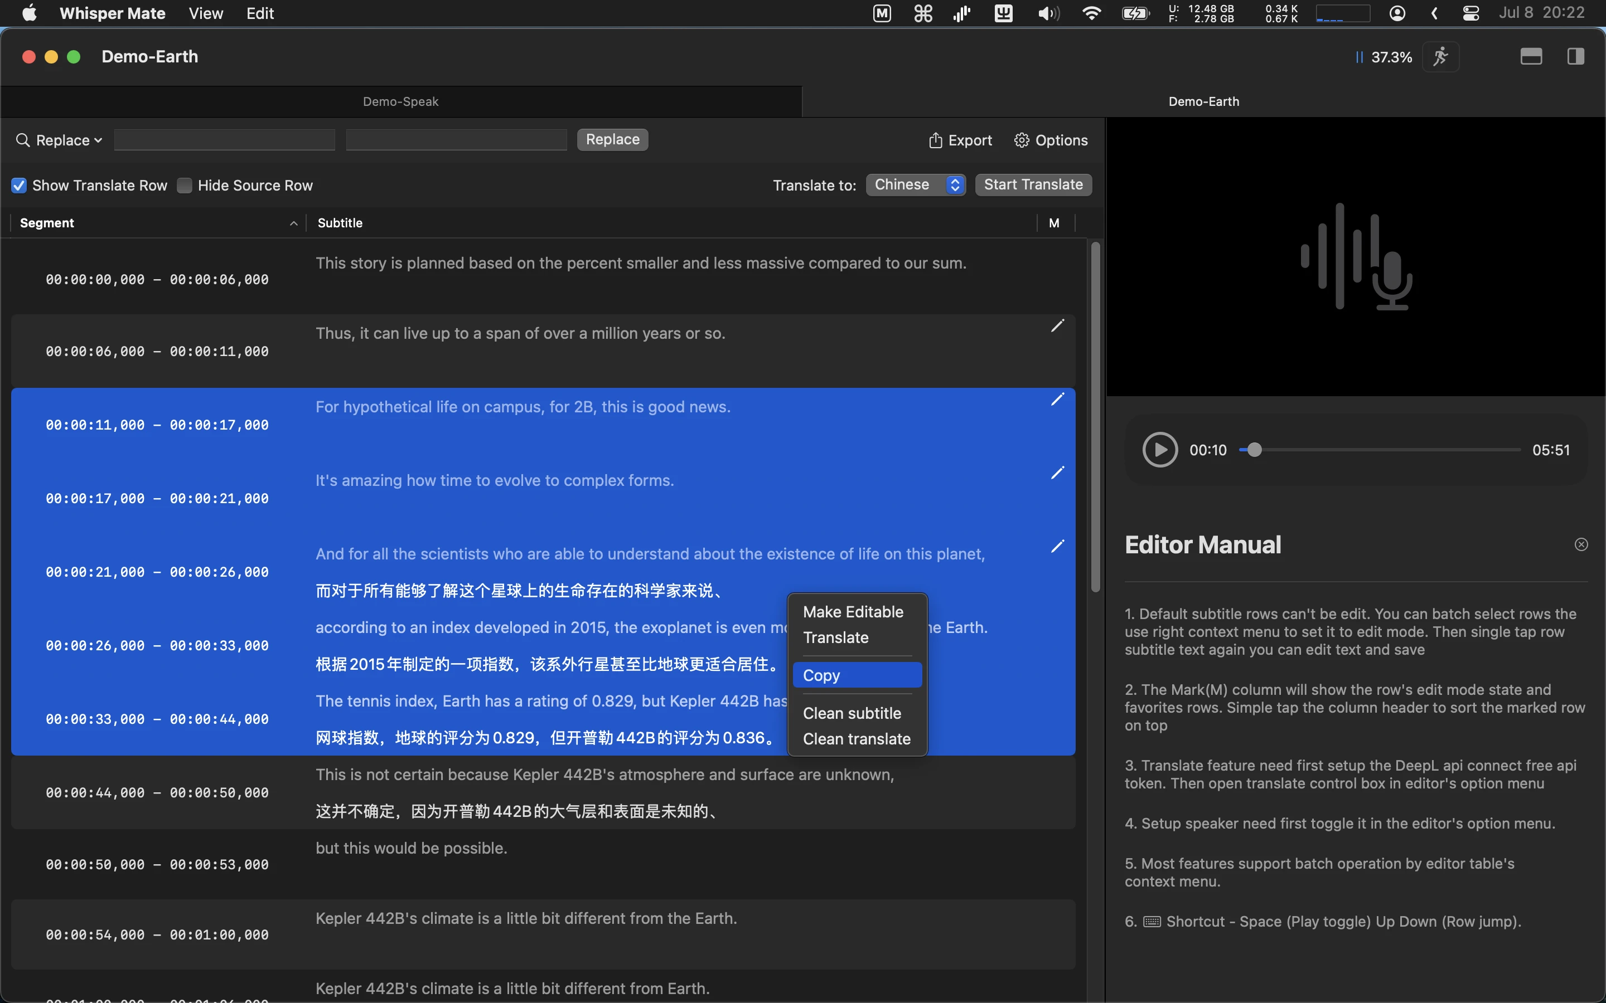Open Export from the share icon
Screen dimensions: 1606x1003
960,140
